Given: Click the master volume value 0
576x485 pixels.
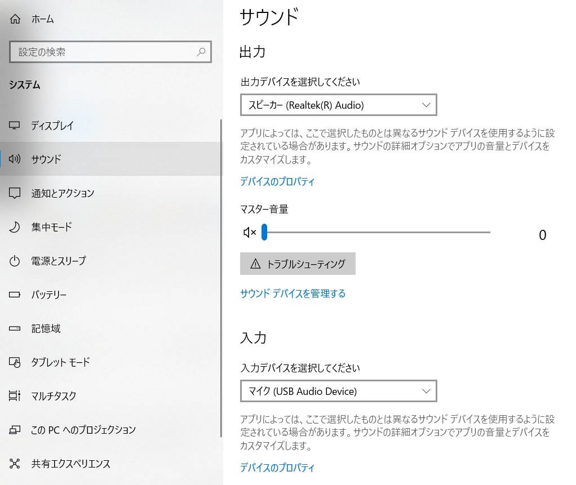Looking at the screenshot, I should [542, 235].
